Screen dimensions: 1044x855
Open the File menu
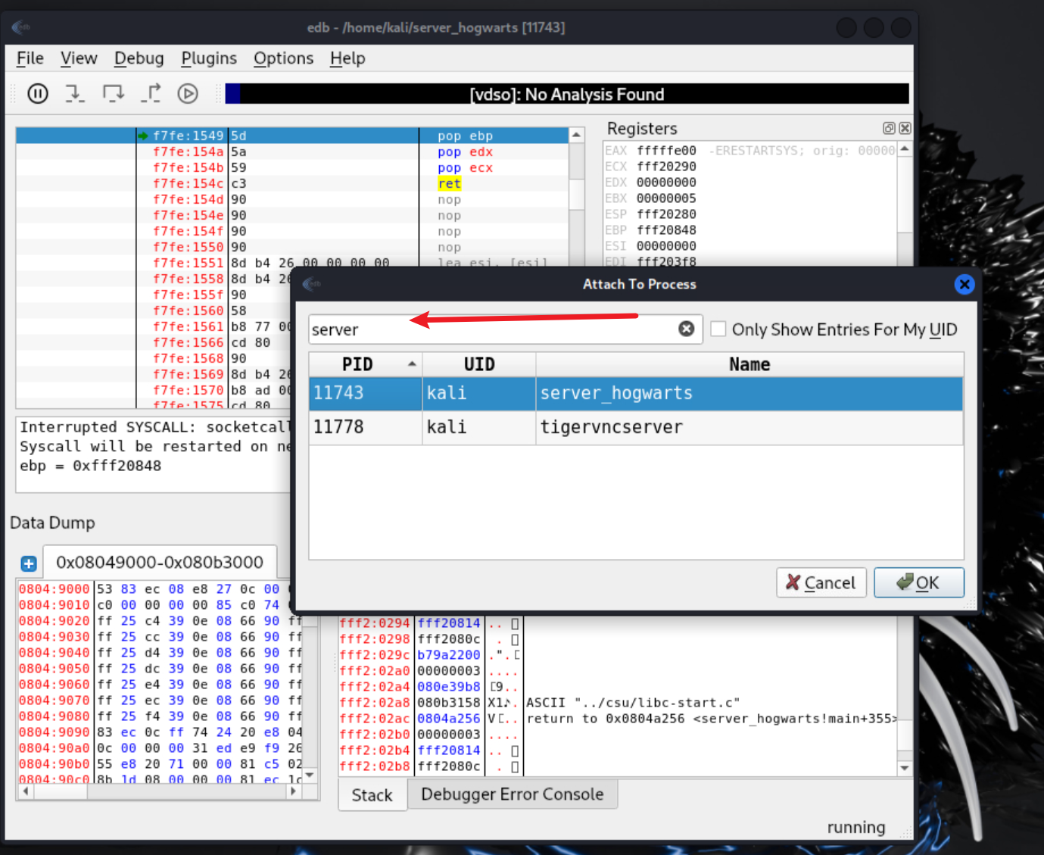tap(30, 58)
